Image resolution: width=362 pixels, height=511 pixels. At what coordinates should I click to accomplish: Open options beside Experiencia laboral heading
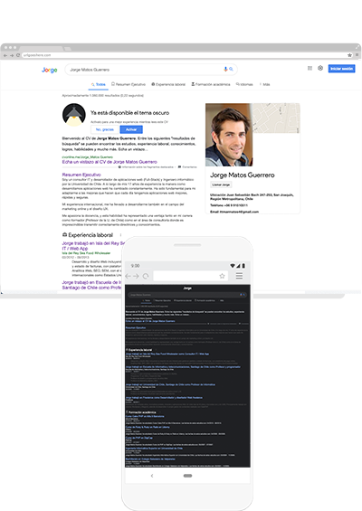120,235
